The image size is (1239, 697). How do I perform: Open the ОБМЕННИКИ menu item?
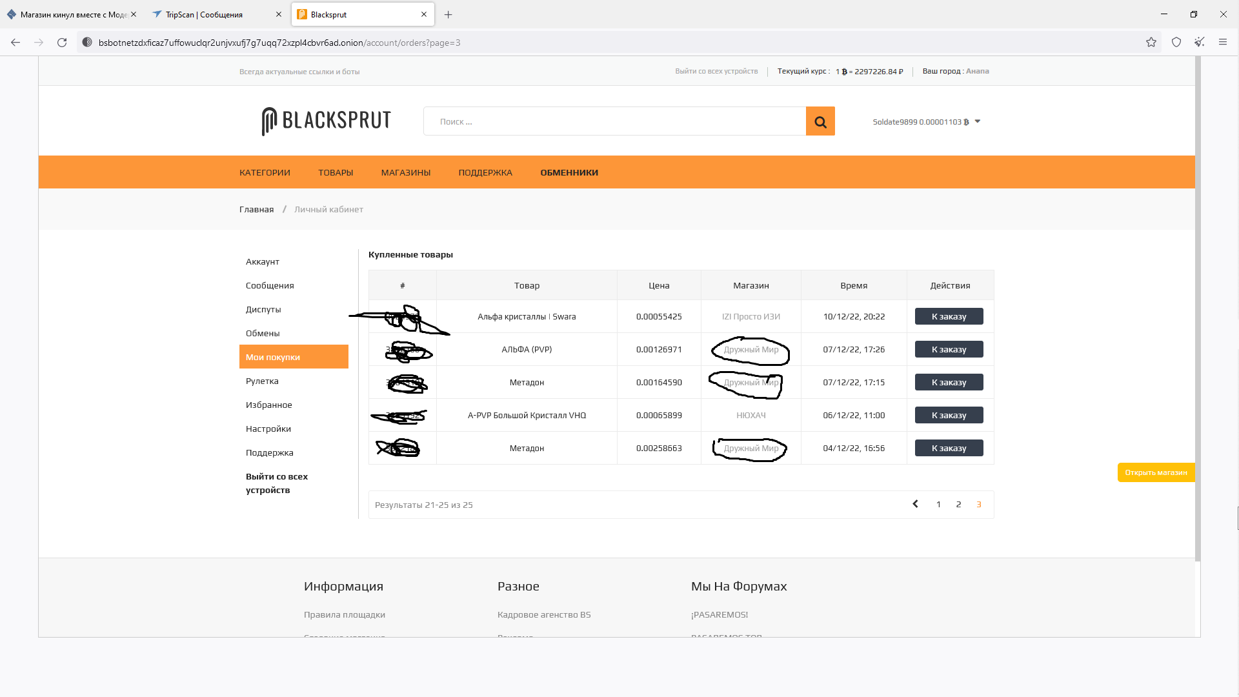pyautogui.click(x=569, y=173)
